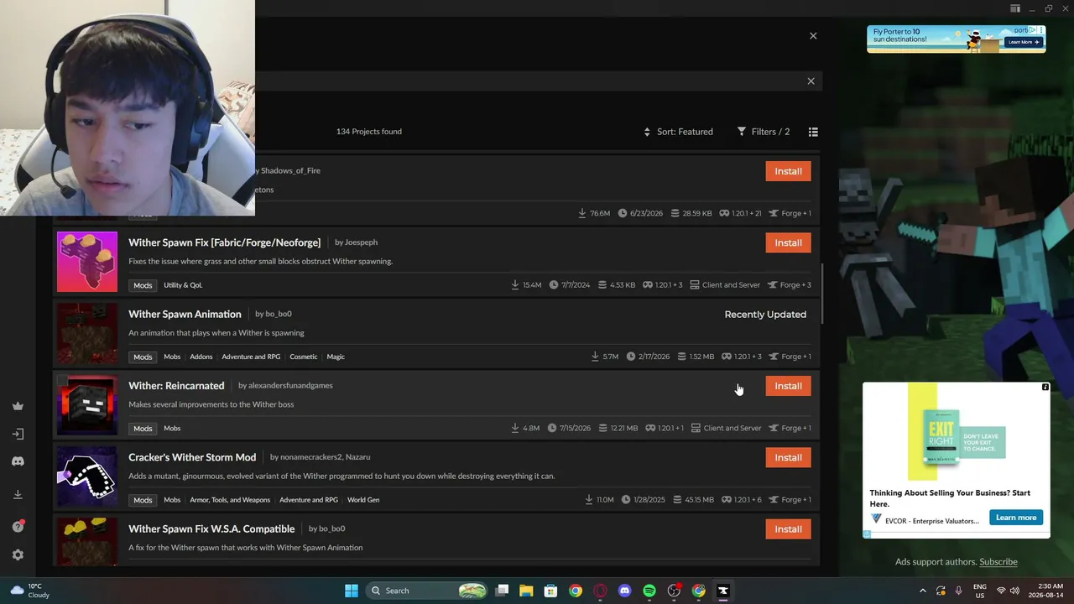Screen dimensions: 1074x604
Task: Select the World Gen category tag
Action: pyautogui.click(x=363, y=500)
